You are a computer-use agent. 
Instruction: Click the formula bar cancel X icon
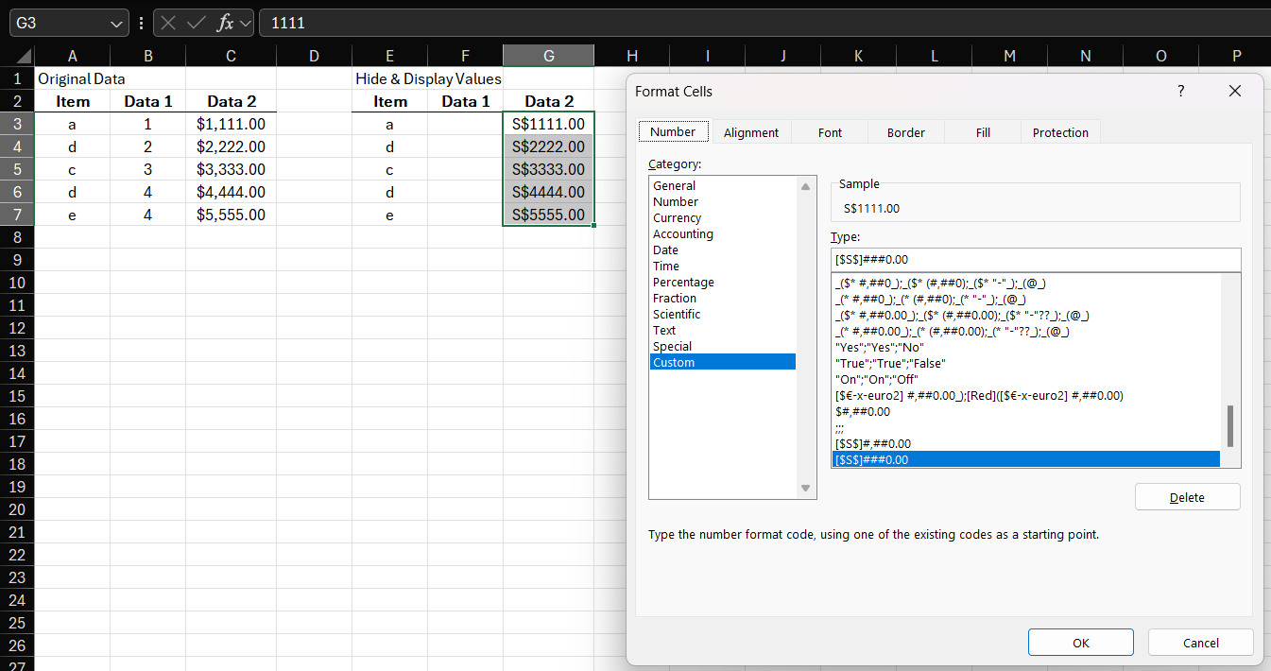170,23
